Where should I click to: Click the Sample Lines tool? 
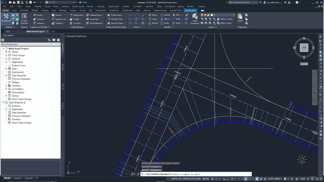point(115,19)
